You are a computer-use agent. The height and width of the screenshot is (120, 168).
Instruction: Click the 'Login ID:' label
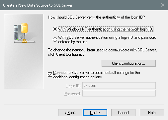(73, 86)
